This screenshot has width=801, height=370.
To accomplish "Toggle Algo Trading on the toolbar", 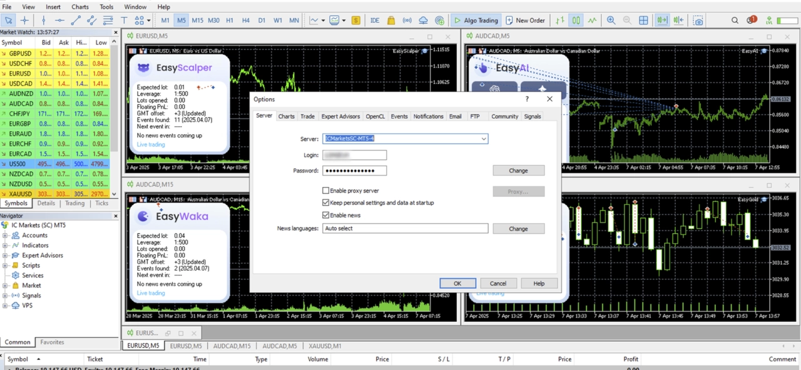I will click(476, 21).
